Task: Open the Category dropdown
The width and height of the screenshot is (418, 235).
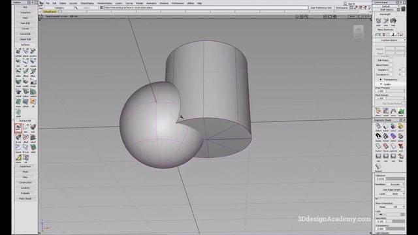Action: tap(59, 8)
